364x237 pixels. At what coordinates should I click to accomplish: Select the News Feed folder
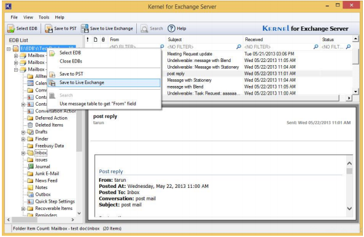(46, 181)
